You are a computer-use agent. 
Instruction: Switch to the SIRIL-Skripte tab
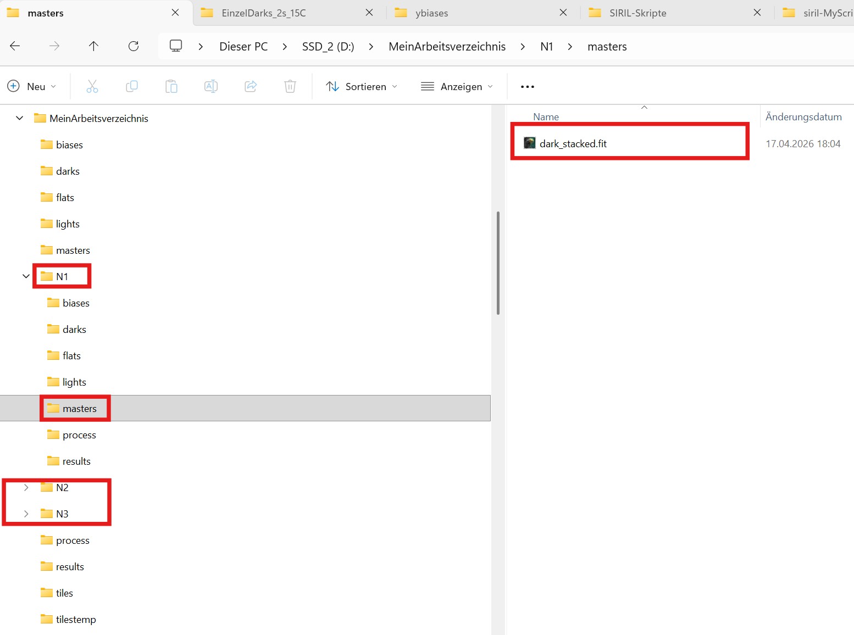tap(637, 13)
